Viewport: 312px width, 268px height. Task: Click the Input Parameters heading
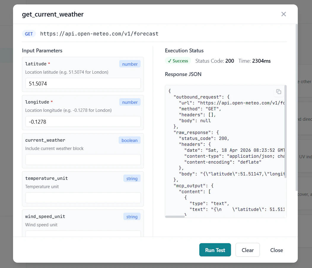click(x=42, y=51)
